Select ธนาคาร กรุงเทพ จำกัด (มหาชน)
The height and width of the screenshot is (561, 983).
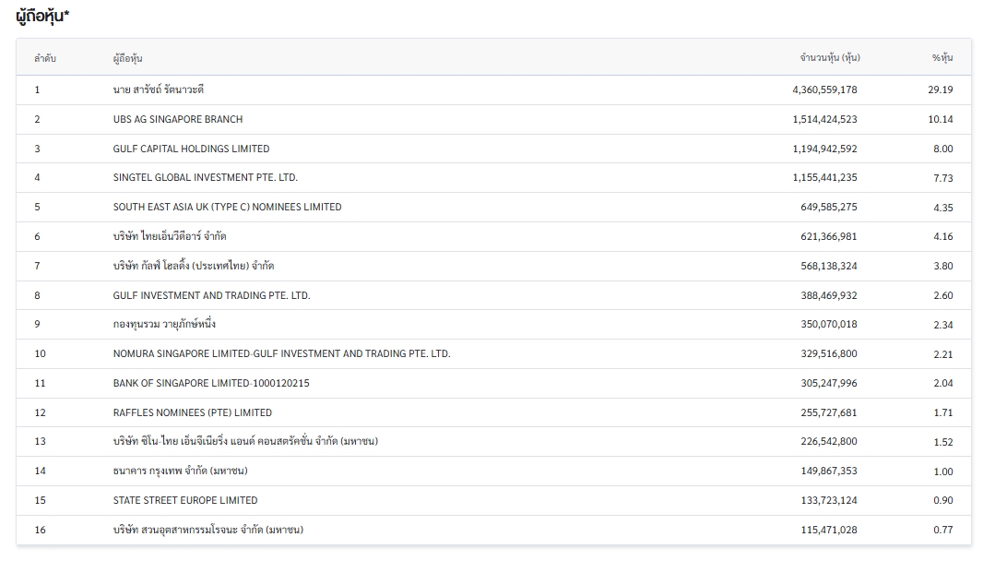(x=181, y=471)
